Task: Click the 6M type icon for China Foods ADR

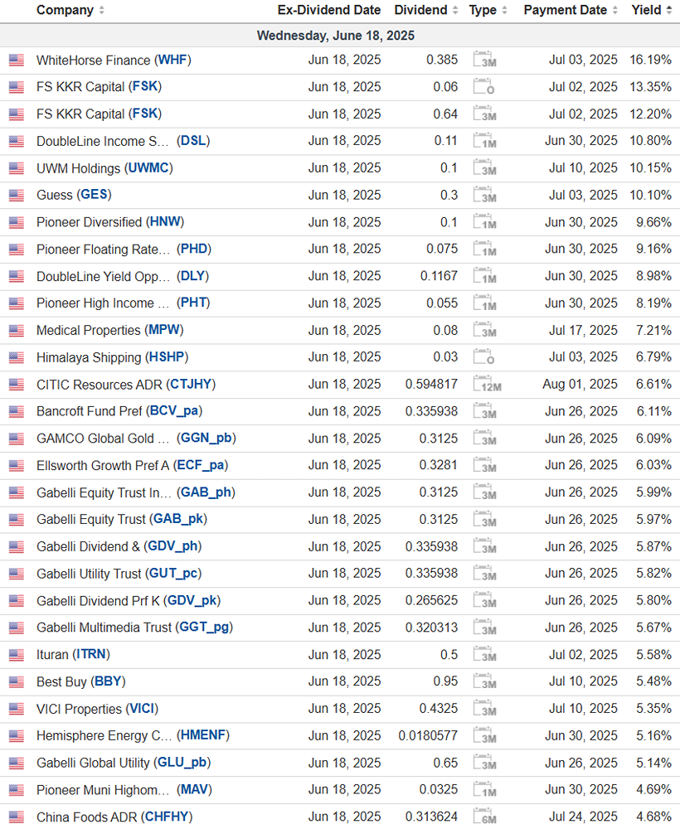Action: click(484, 817)
